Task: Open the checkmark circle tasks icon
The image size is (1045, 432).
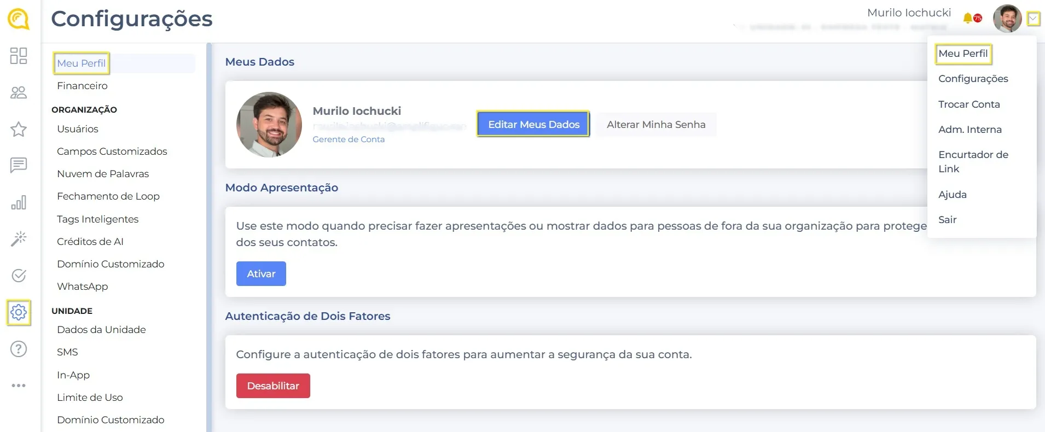Action: point(19,276)
